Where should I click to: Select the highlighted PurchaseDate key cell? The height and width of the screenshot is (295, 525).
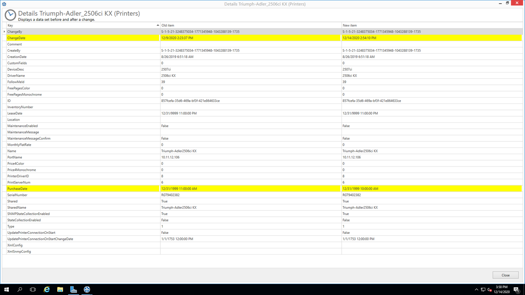pos(83,189)
